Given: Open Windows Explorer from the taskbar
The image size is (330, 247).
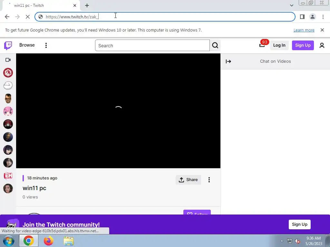Looking at the screenshot, I should click(x=69, y=241).
